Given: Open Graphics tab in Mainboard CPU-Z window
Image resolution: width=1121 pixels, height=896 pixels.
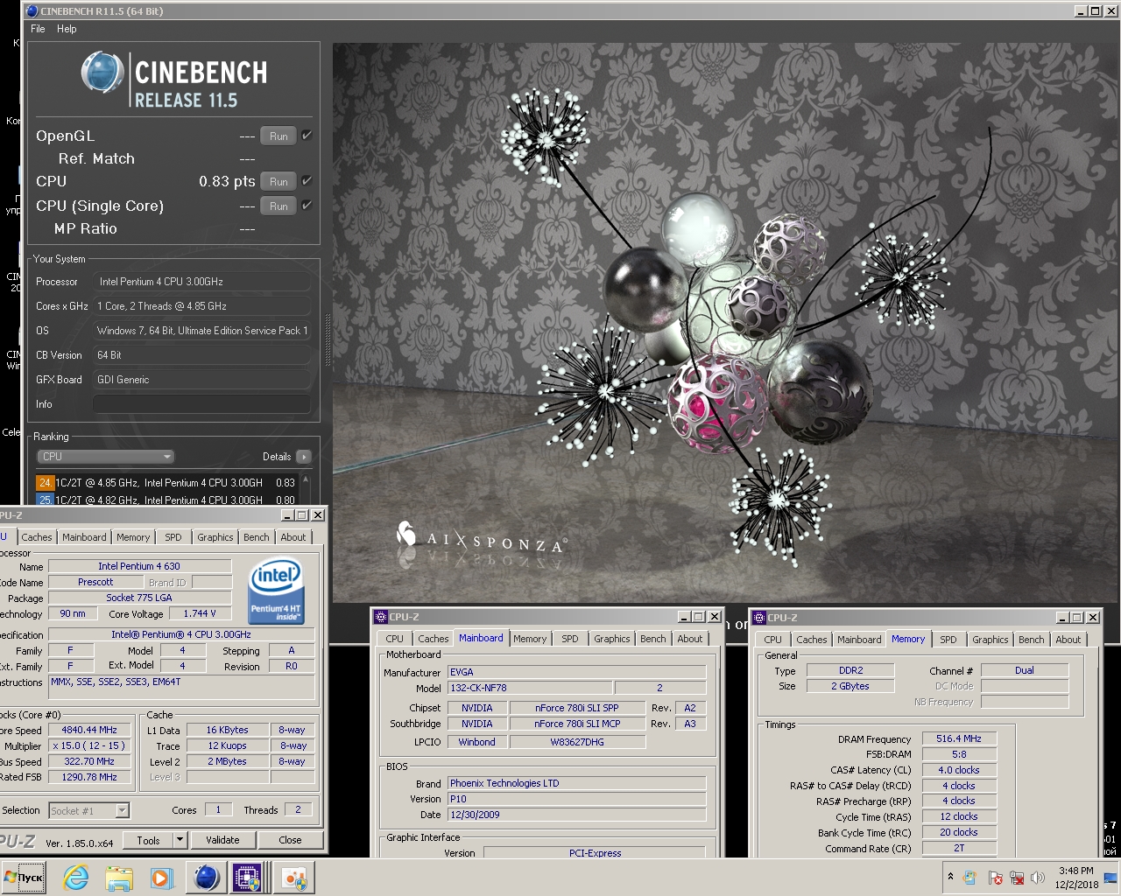Looking at the screenshot, I should [612, 639].
